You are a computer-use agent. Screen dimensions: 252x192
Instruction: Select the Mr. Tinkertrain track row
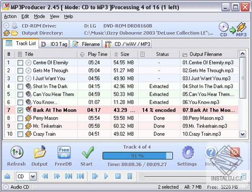coord(121,126)
